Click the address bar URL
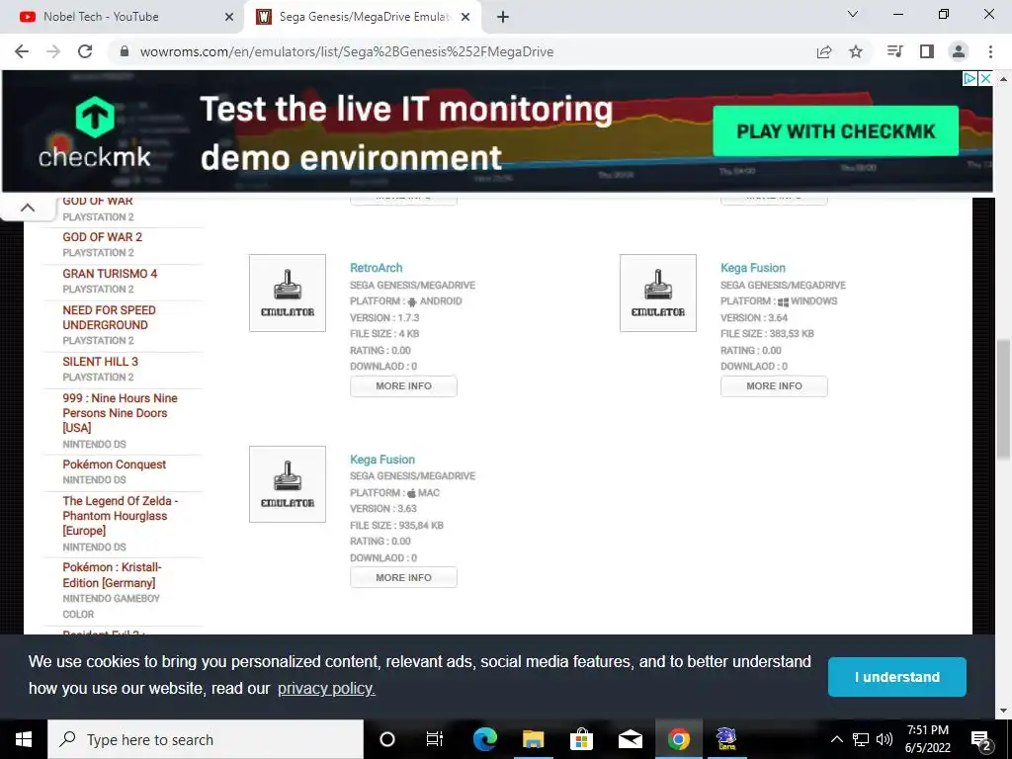 347,51
